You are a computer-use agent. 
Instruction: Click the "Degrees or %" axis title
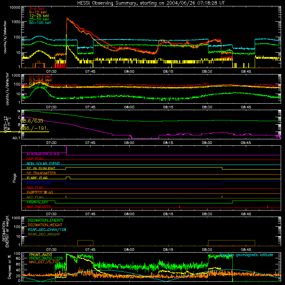pyautogui.click(x=9, y=267)
